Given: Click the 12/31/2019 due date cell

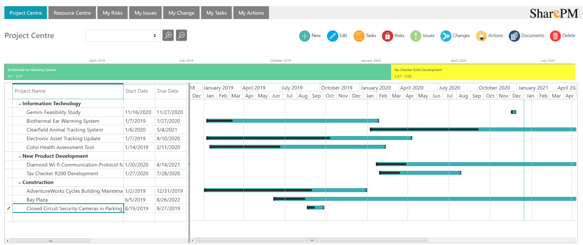Looking at the screenshot, I should [171, 191].
